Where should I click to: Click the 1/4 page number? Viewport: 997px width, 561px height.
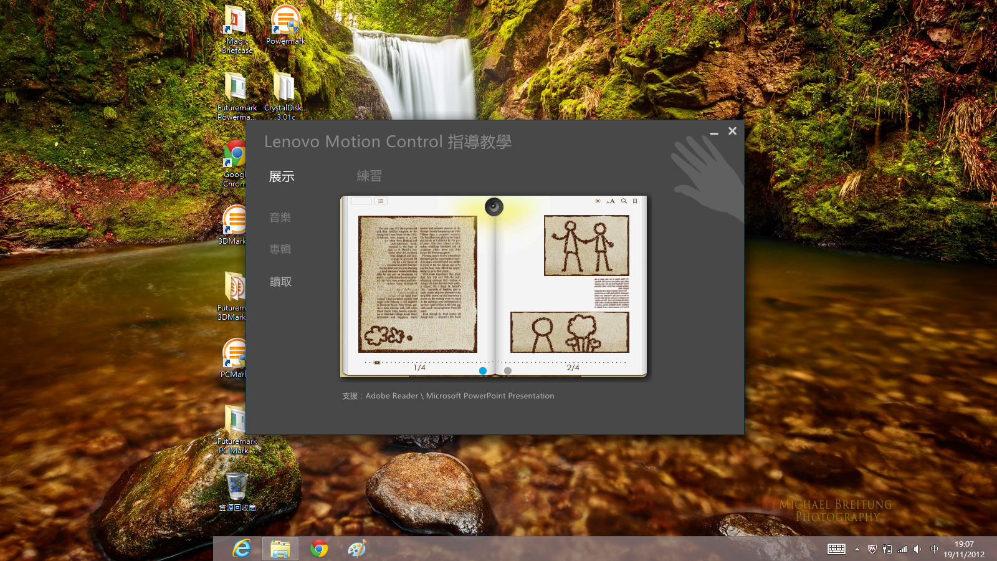click(419, 368)
